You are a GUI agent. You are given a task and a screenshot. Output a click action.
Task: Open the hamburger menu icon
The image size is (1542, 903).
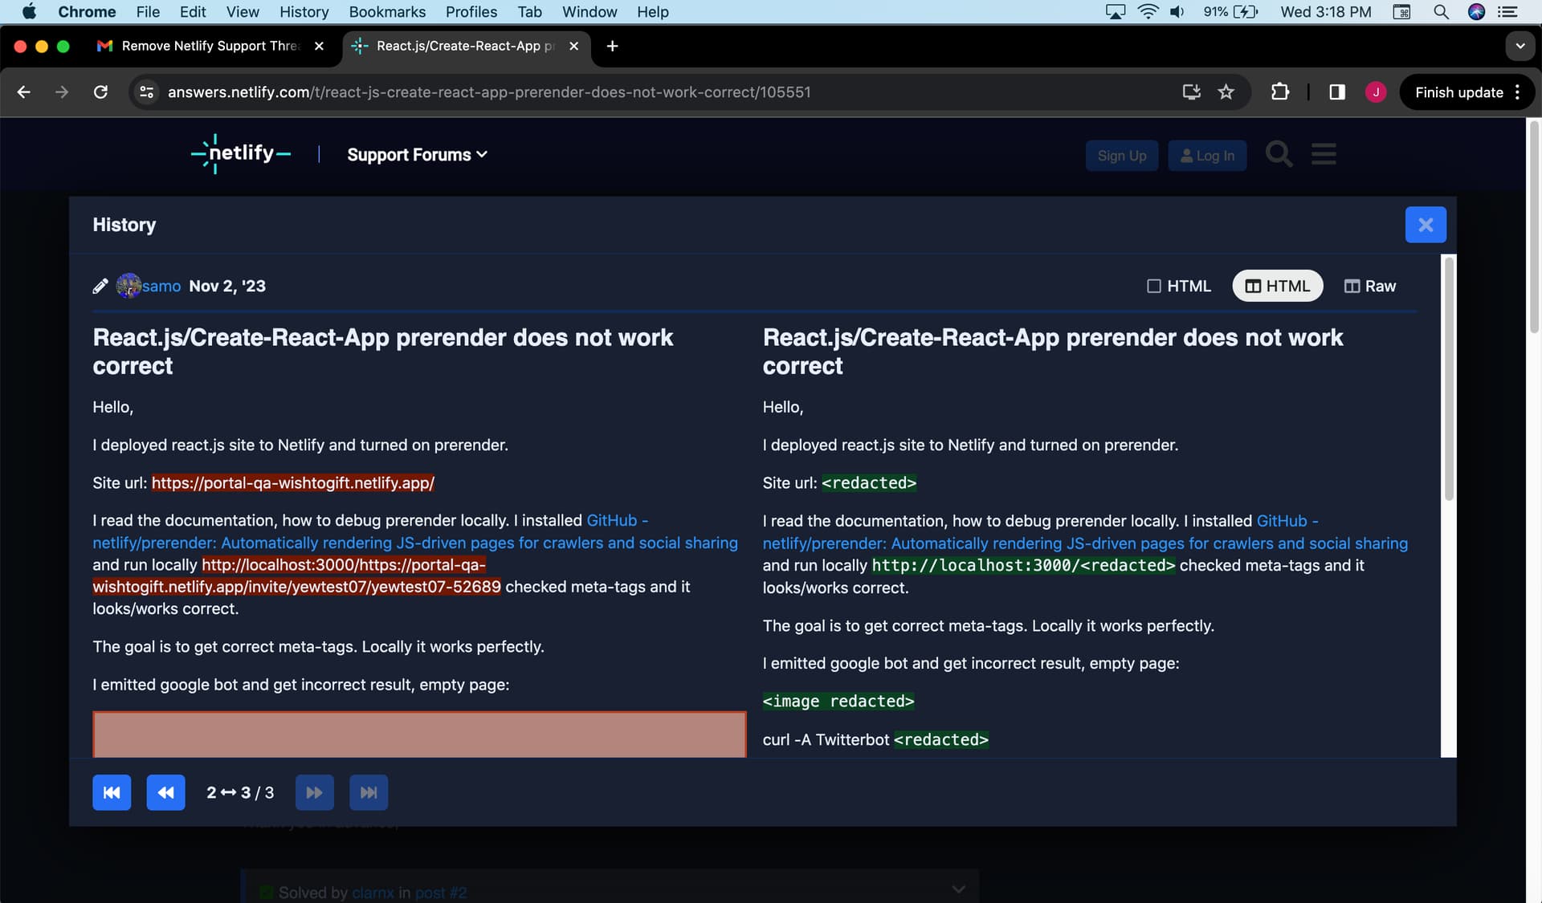tap(1324, 154)
